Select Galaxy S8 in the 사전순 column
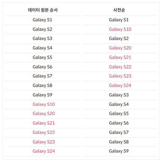 [x=119, y=142]
